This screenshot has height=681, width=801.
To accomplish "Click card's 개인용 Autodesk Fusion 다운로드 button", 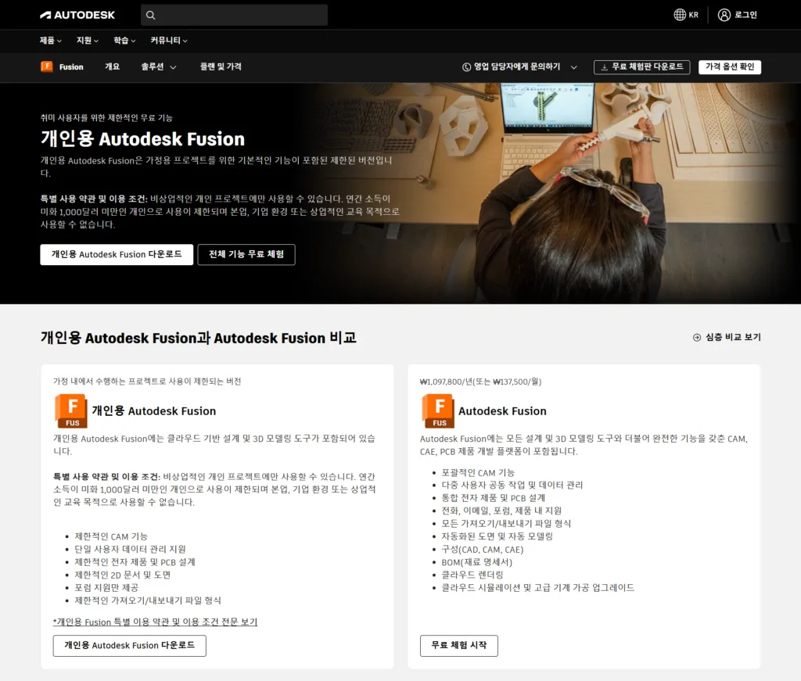I will (x=129, y=645).
